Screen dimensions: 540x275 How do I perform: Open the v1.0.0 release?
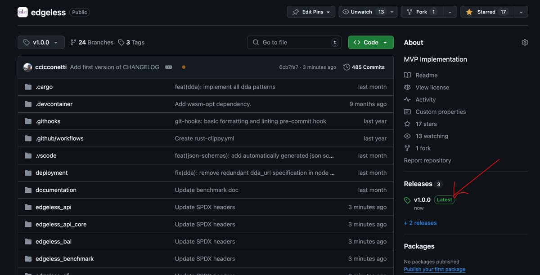tap(422, 200)
